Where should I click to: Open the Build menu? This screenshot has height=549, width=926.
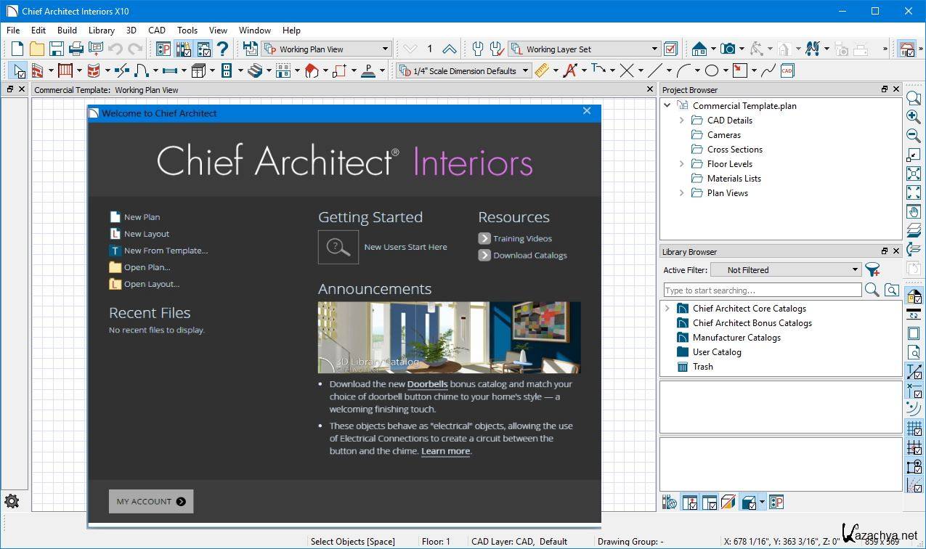67,30
